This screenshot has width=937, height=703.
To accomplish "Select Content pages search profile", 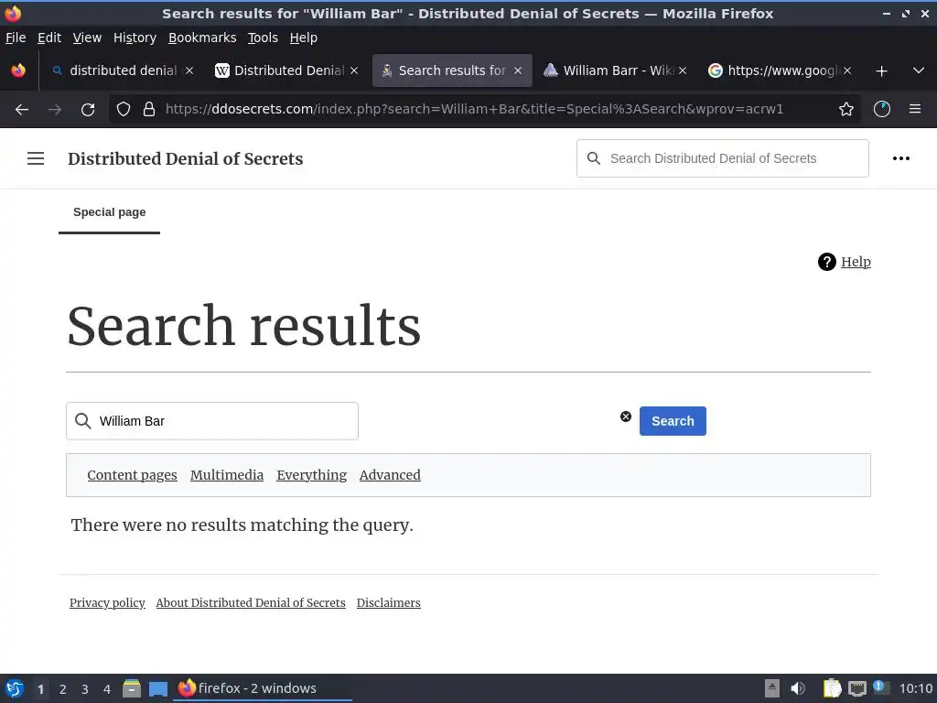I will pos(132,475).
